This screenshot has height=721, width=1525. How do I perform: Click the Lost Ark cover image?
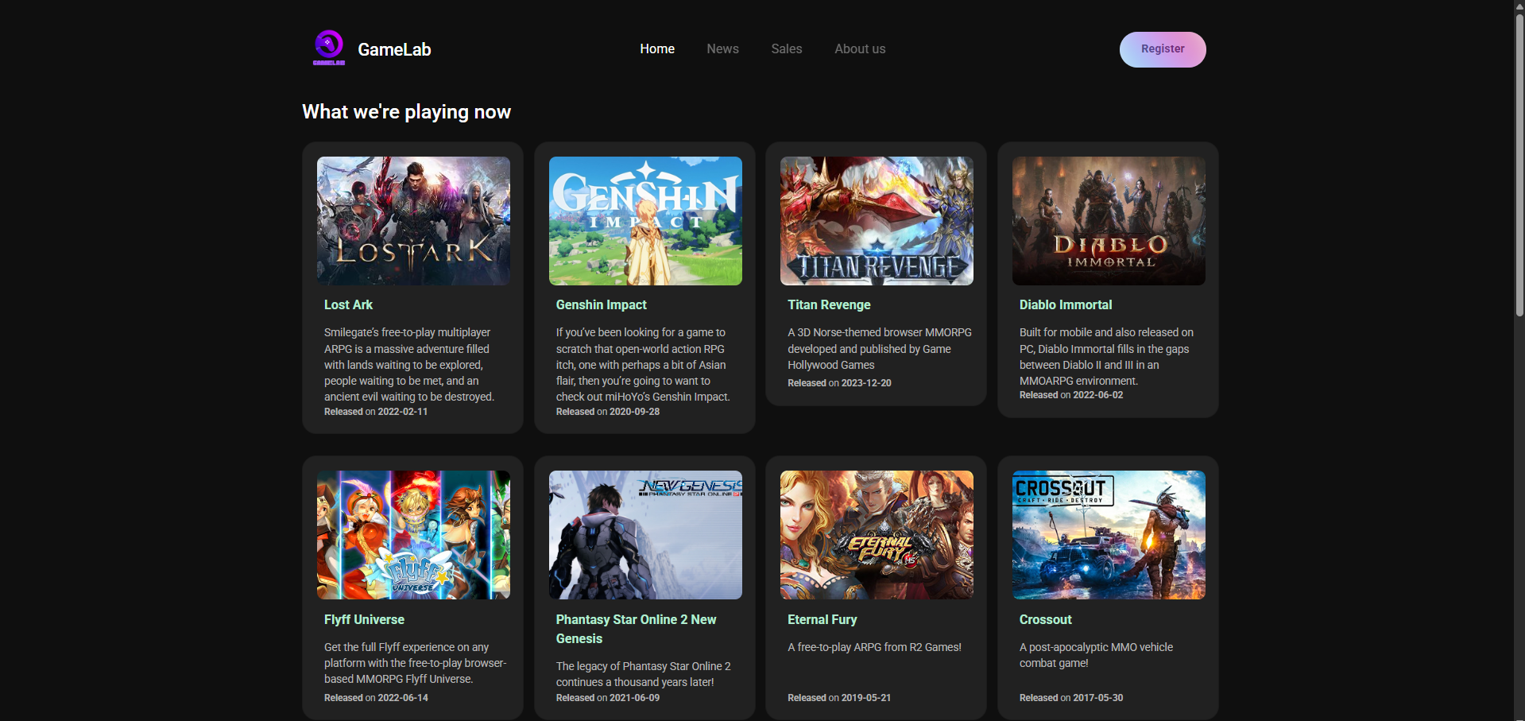[x=413, y=221]
